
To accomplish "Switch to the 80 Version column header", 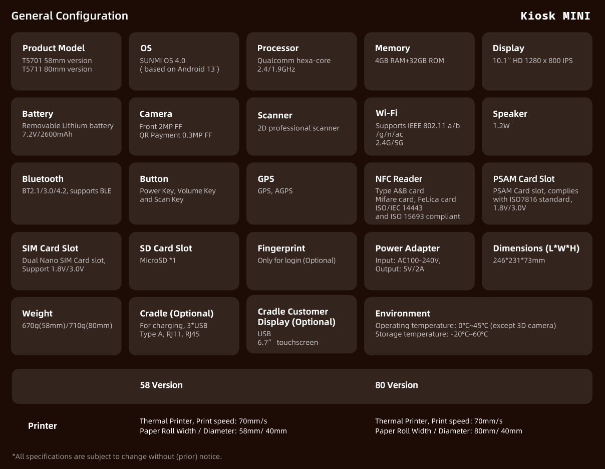I will (x=396, y=385).
